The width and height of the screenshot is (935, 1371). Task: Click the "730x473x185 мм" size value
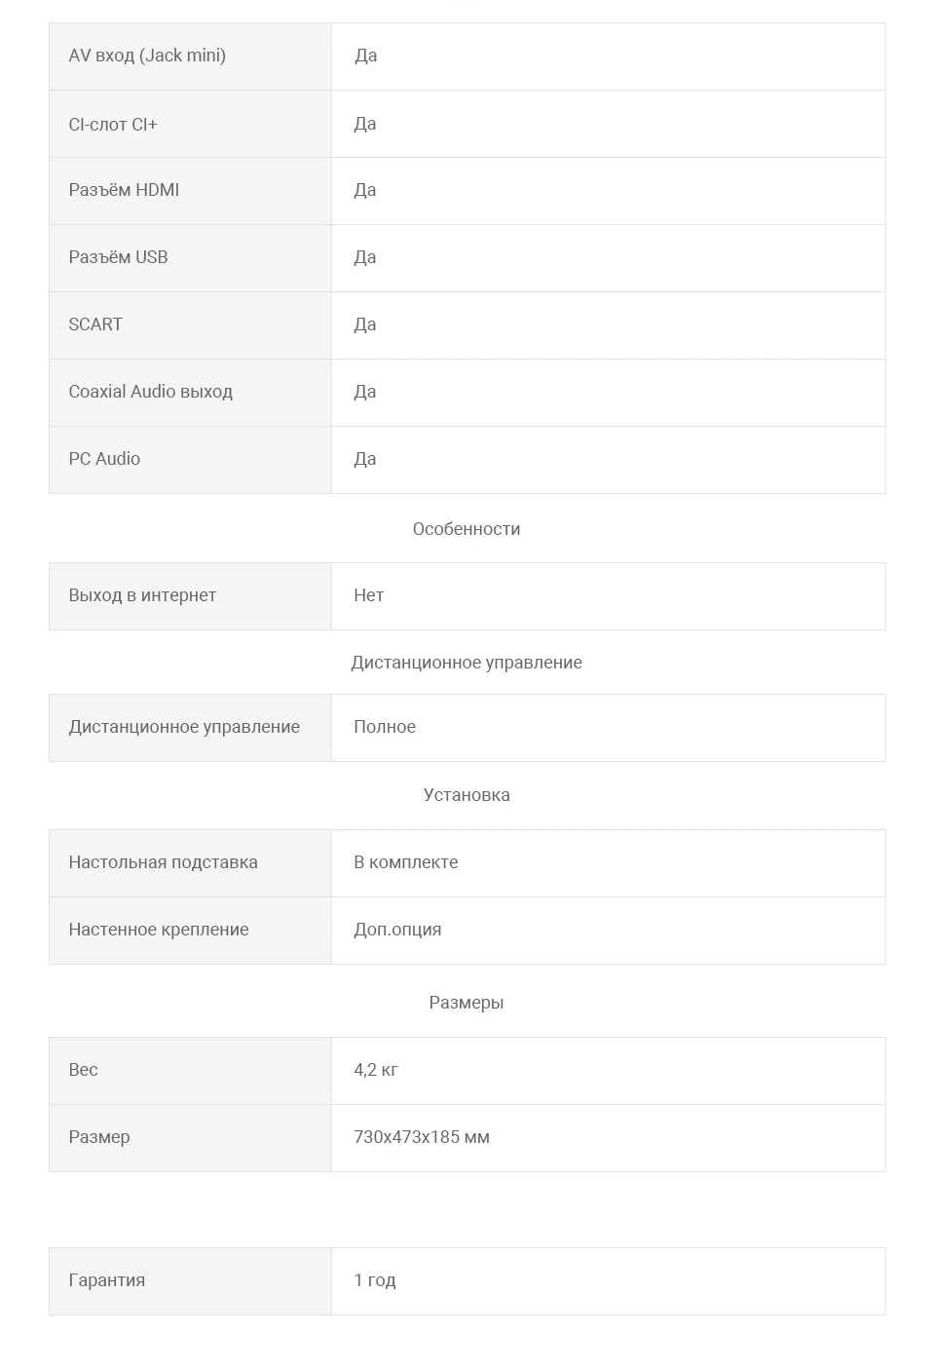(x=422, y=1137)
